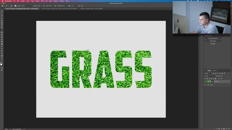232x130 pixels.
Task: Open the Filter menu
Action: point(42,1)
